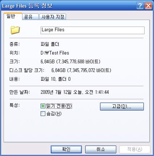This screenshot has height=156, width=154.
Task: Click the 7,345,778,688 바이트 size value
Action: pyautogui.click(x=78, y=61)
